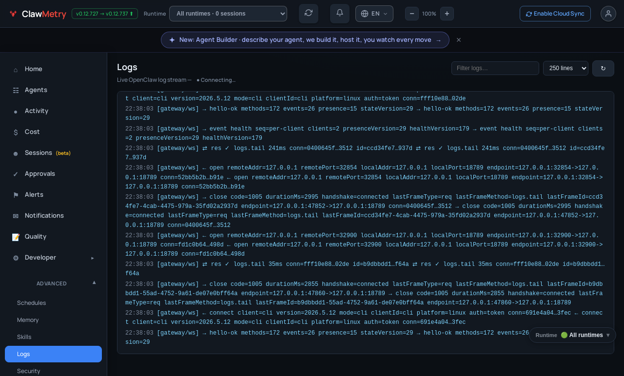Select the active Logs item
This screenshot has height=376, width=624.
tap(54, 354)
